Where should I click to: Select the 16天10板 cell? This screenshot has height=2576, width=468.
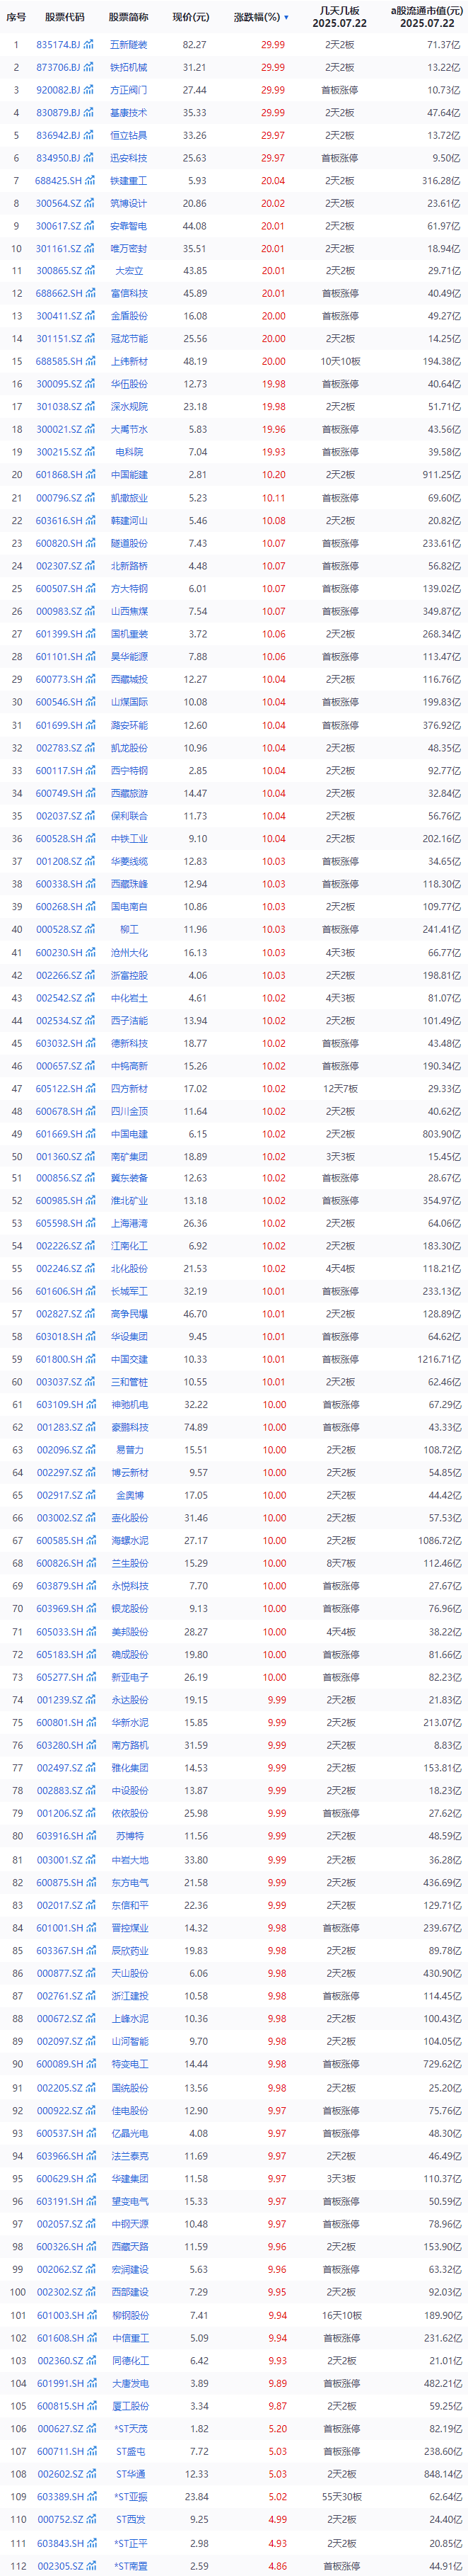pos(340,2316)
